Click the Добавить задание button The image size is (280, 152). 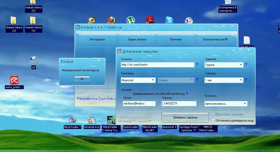coord(185,118)
